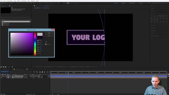
Task: Close the Shape Fill Color dialog
Action: point(53,30)
